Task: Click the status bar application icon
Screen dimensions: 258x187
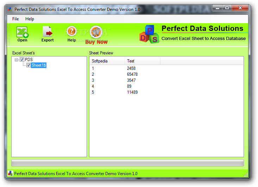Action: click(x=10, y=173)
